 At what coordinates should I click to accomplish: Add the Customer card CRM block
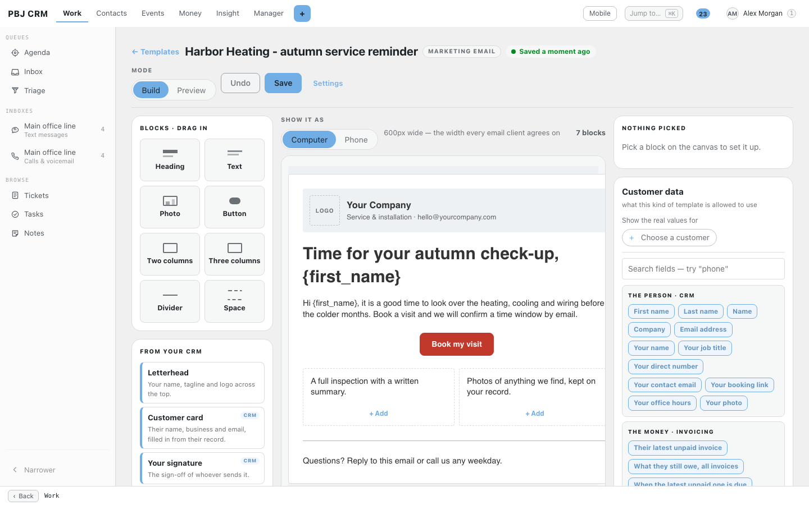[202, 428]
